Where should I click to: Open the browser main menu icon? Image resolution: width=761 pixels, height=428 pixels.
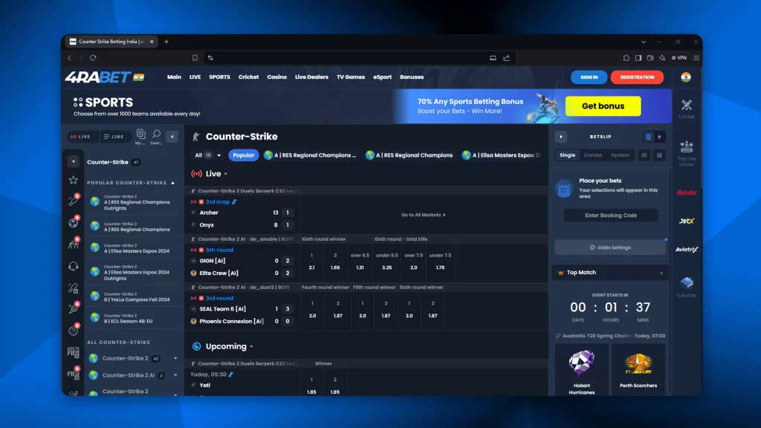point(696,58)
